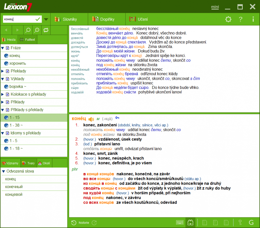
Task: Click the magnifier search icon in toolbar
Action: click(28, 30)
